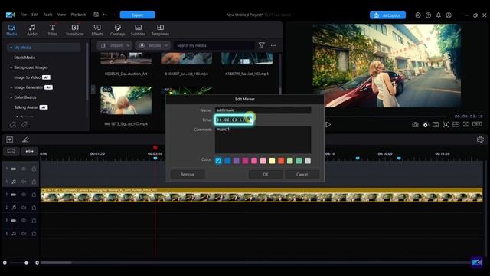Open the Media room tab
Viewport: 490px width, 276px height.
11,30
